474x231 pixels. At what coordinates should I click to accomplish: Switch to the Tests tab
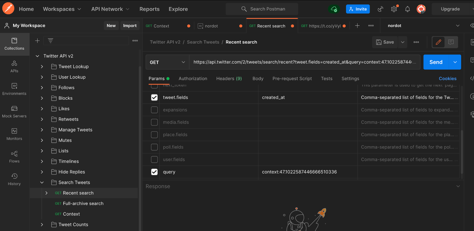click(x=327, y=78)
